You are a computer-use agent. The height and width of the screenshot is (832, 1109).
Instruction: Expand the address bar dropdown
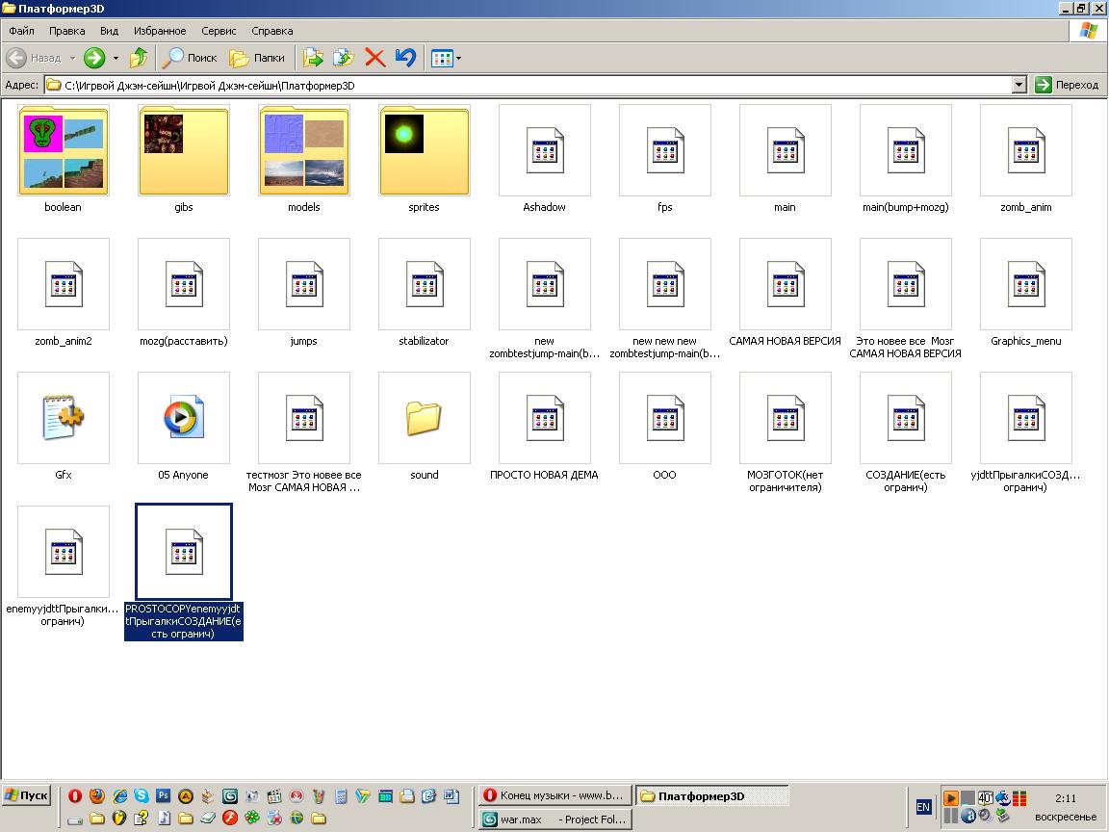(1019, 85)
